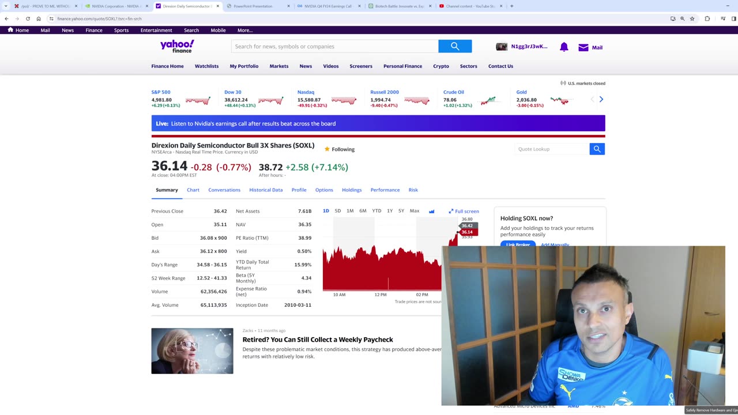Screen dimensions: 738x415
Task: Open the Markets menu
Action: click(279, 66)
